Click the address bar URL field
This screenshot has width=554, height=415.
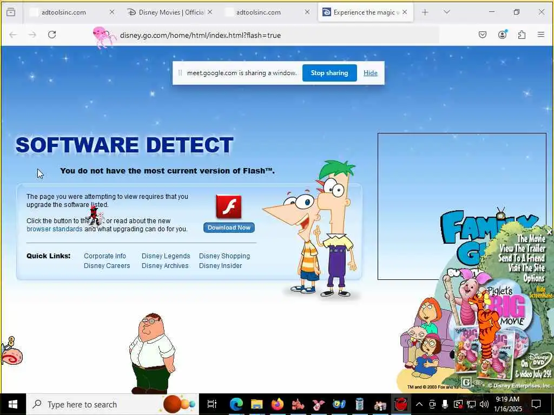265,35
